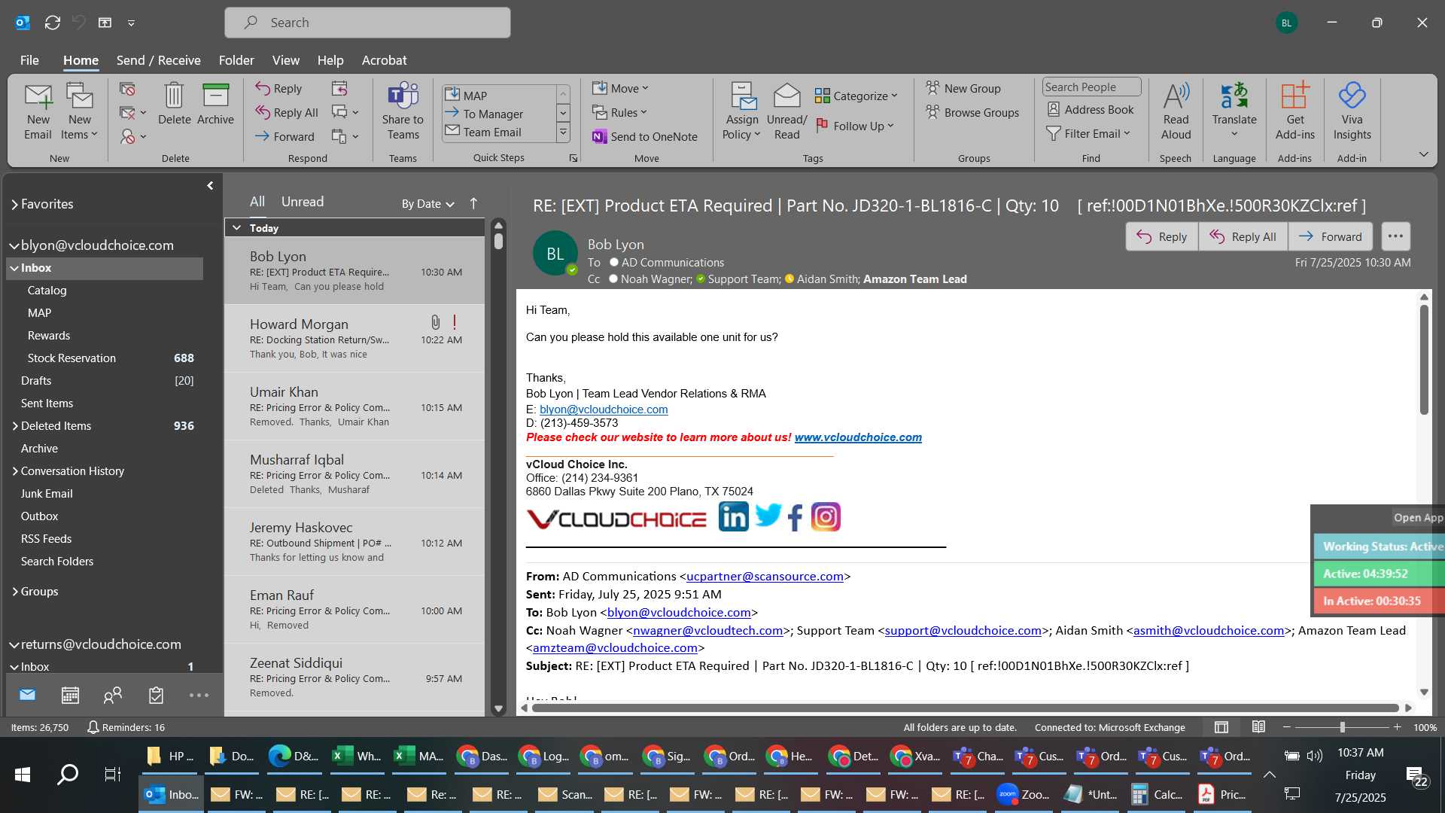Collapse Today group in message list
Screen dimensions: 1445x813
click(236, 228)
